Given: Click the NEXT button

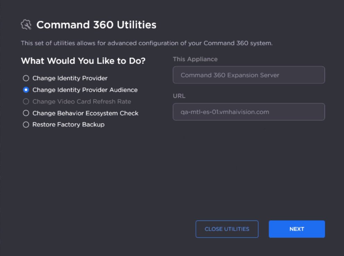Looking at the screenshot, I should [296, 229].
